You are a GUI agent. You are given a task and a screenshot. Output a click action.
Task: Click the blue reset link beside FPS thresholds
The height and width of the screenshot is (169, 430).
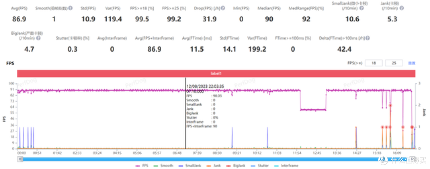coord(412,63)
